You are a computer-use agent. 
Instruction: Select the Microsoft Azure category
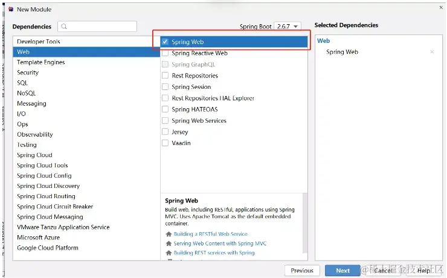click(86, 238)
